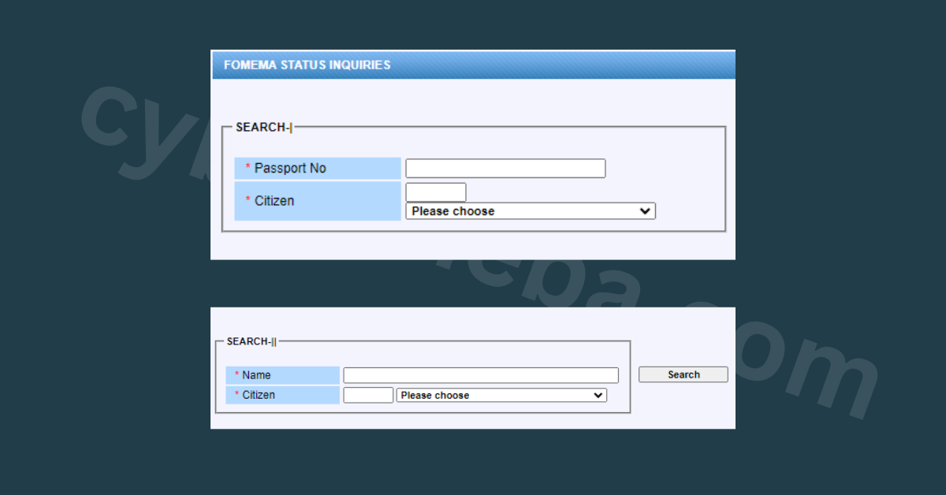The image size is (946, 495).
Task: Open the SEARCH-I citizen 'Please choose' dropdown
Action: coord(530,211)
